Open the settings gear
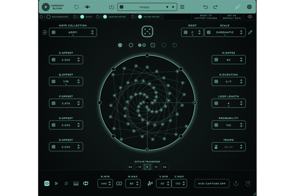 click(x=249, y=7)
